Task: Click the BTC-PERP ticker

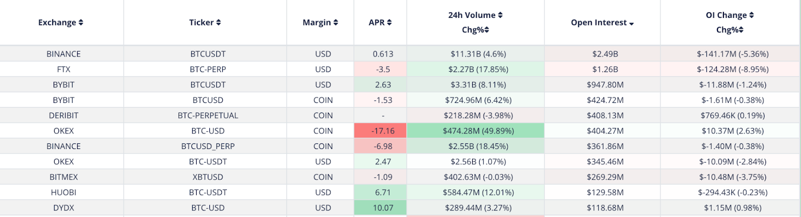Action: pyautogui.click(x=208, y=69)
